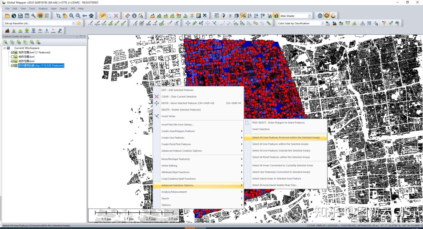Click Invert Selection in the submenu
Screen dimensions: 423x229
pyautogui.click(x=261, y=129)
